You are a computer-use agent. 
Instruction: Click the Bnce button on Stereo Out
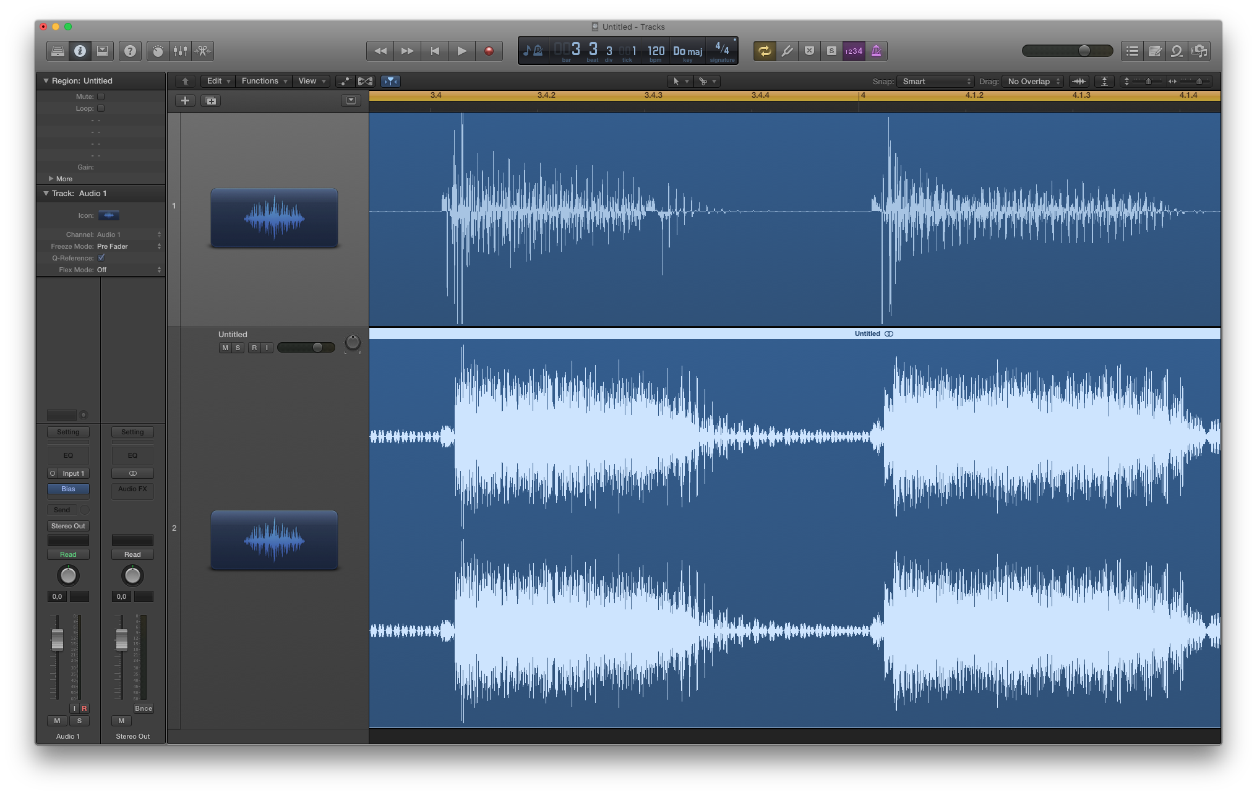tap(144, 708)
